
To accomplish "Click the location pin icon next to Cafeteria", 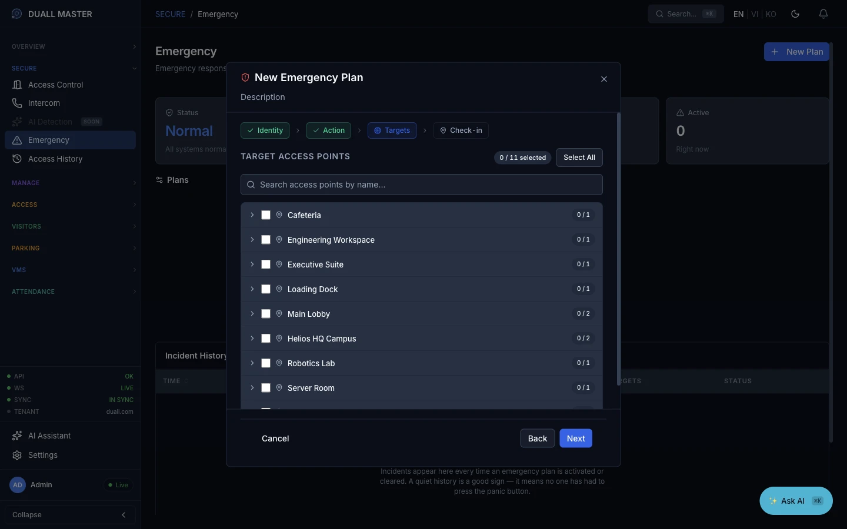I will coord(279,215).
